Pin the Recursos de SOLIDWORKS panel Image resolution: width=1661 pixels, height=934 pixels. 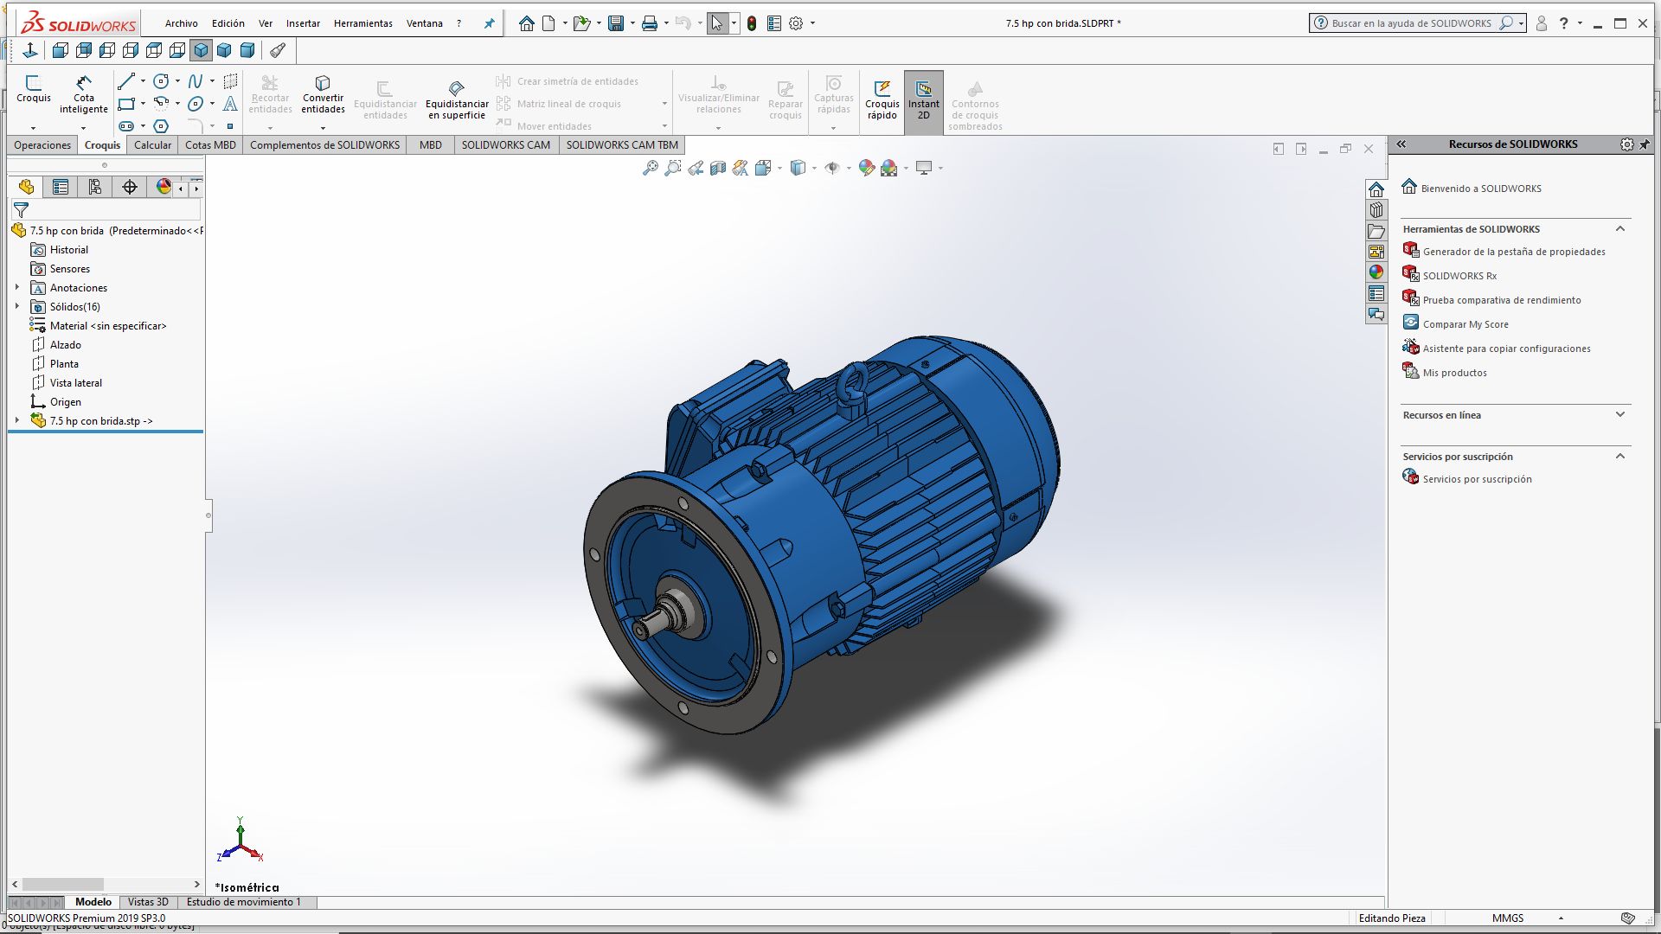point(1644,144)
